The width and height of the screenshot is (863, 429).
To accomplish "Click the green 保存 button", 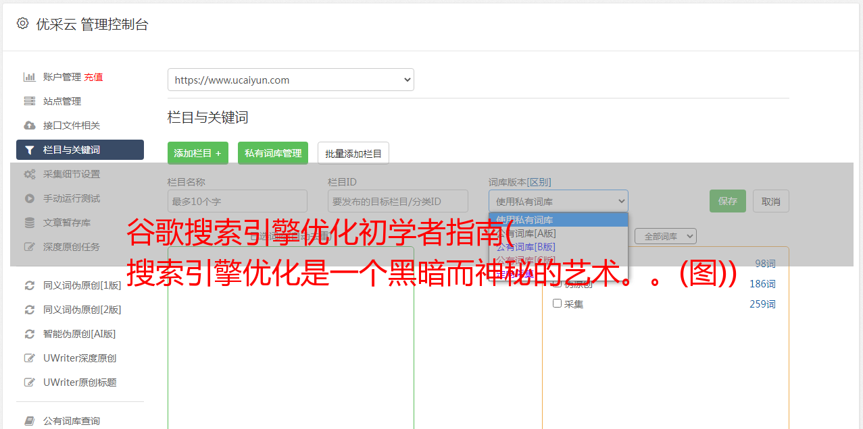I will (728, 201).
